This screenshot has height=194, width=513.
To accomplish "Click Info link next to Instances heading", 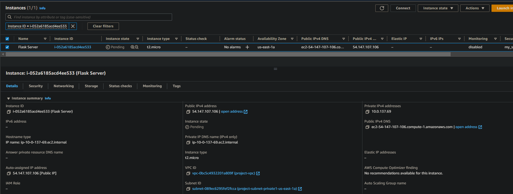I will point(42,8).
